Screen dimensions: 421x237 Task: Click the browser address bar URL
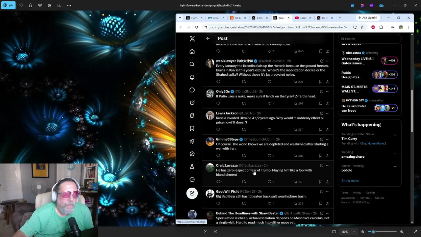point(280,27)
